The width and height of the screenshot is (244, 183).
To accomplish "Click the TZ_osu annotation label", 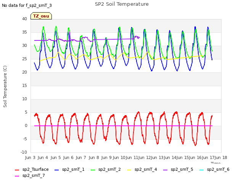I will click(41, 16).
